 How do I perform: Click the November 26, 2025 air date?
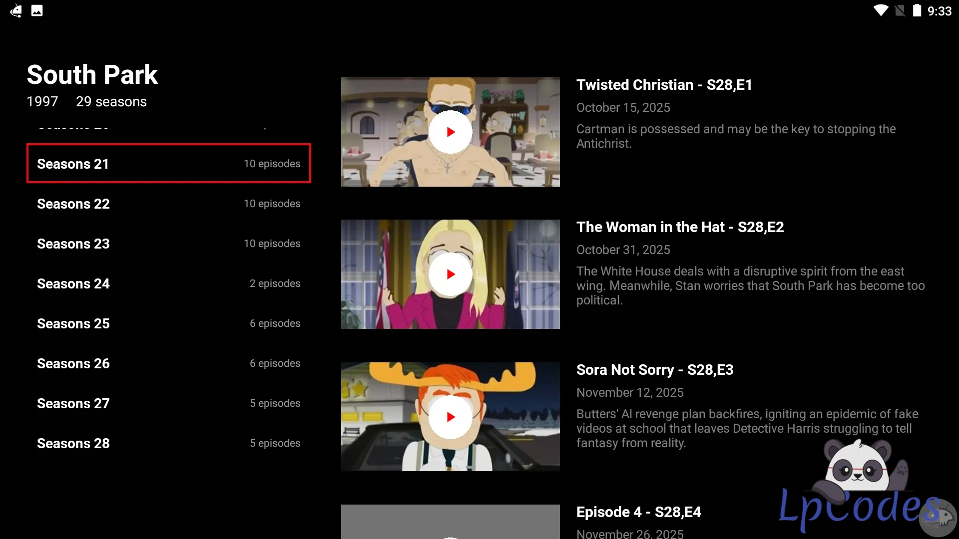pyautogui.click(x=630, y=534)
